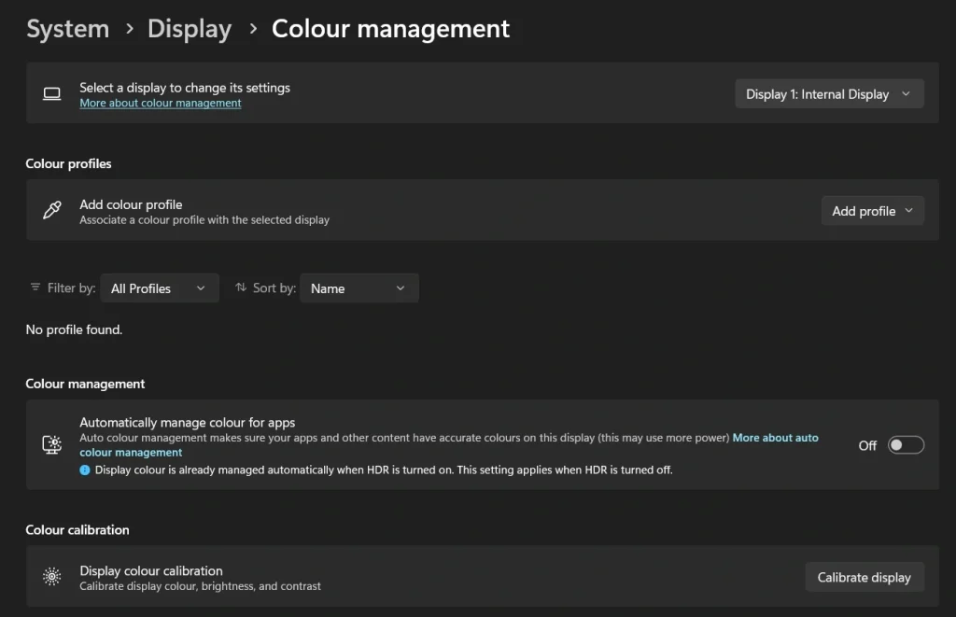Viewport: 956px width, 617px height.
Task: Open the Display 1: Internal Display selector
Action: pos(828,93)
